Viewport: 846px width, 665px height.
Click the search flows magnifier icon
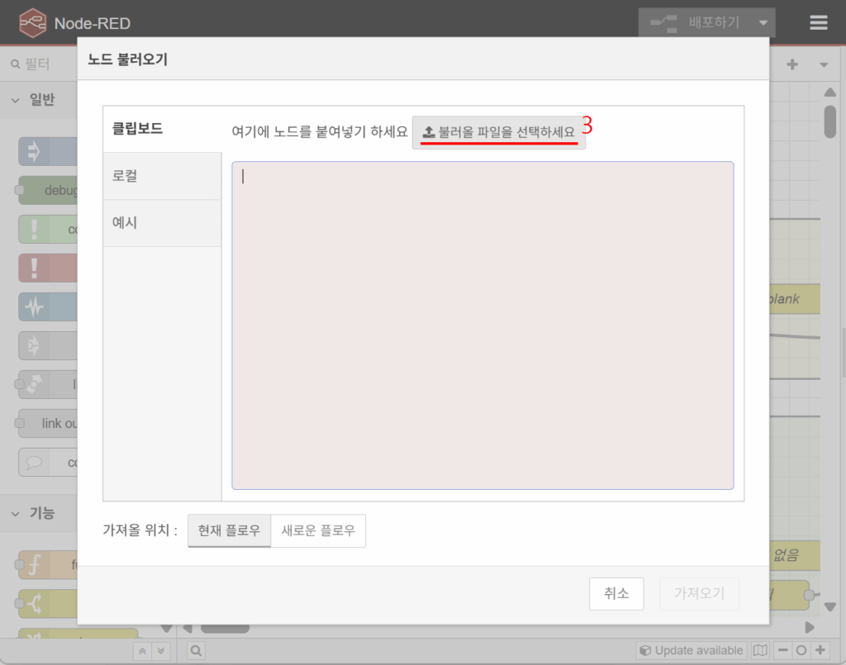tap(196, 651)
